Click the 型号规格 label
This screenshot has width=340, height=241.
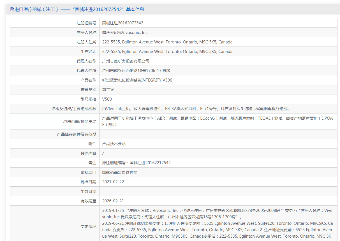click(x=89, y=99)
